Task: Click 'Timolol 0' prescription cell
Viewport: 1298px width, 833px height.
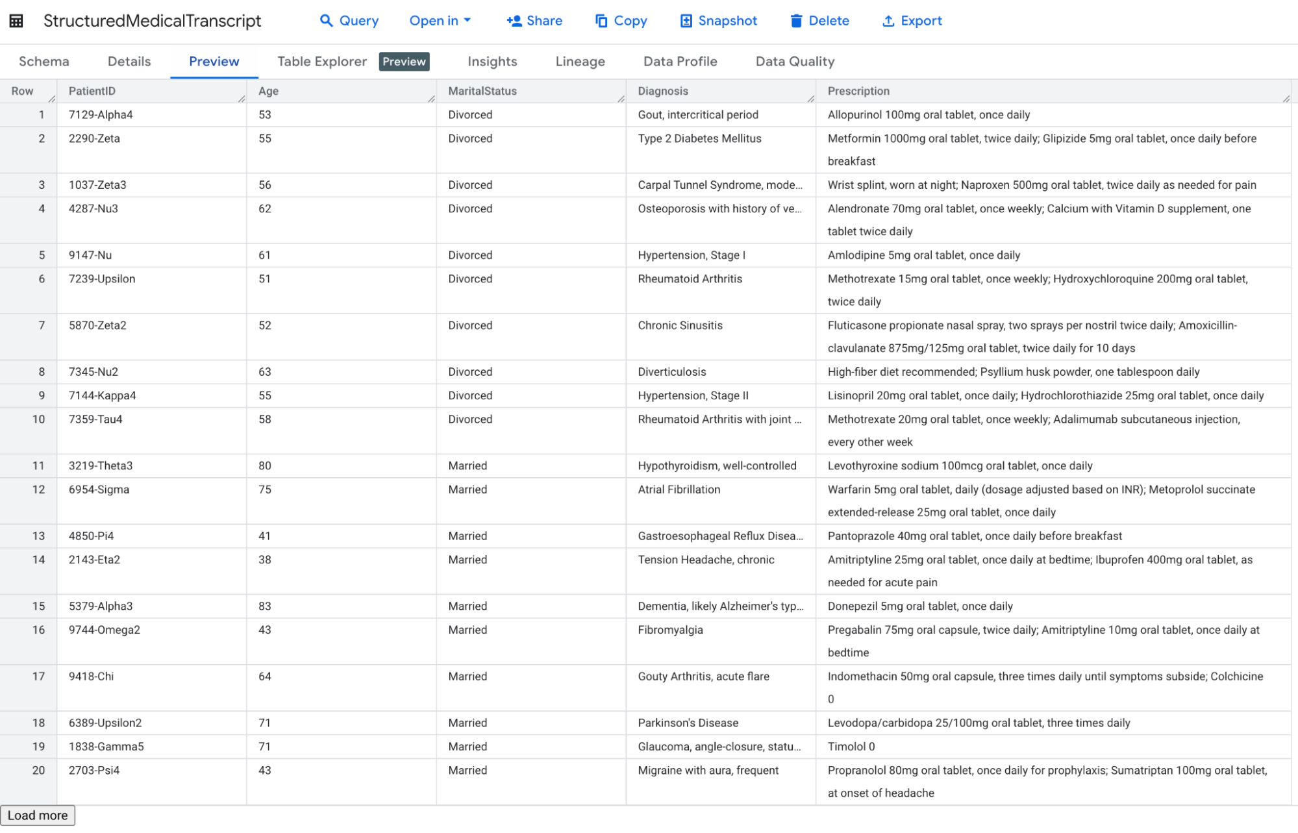Action: (1053, 747)
